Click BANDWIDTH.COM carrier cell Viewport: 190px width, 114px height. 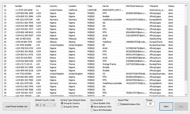tap(113, 10)
